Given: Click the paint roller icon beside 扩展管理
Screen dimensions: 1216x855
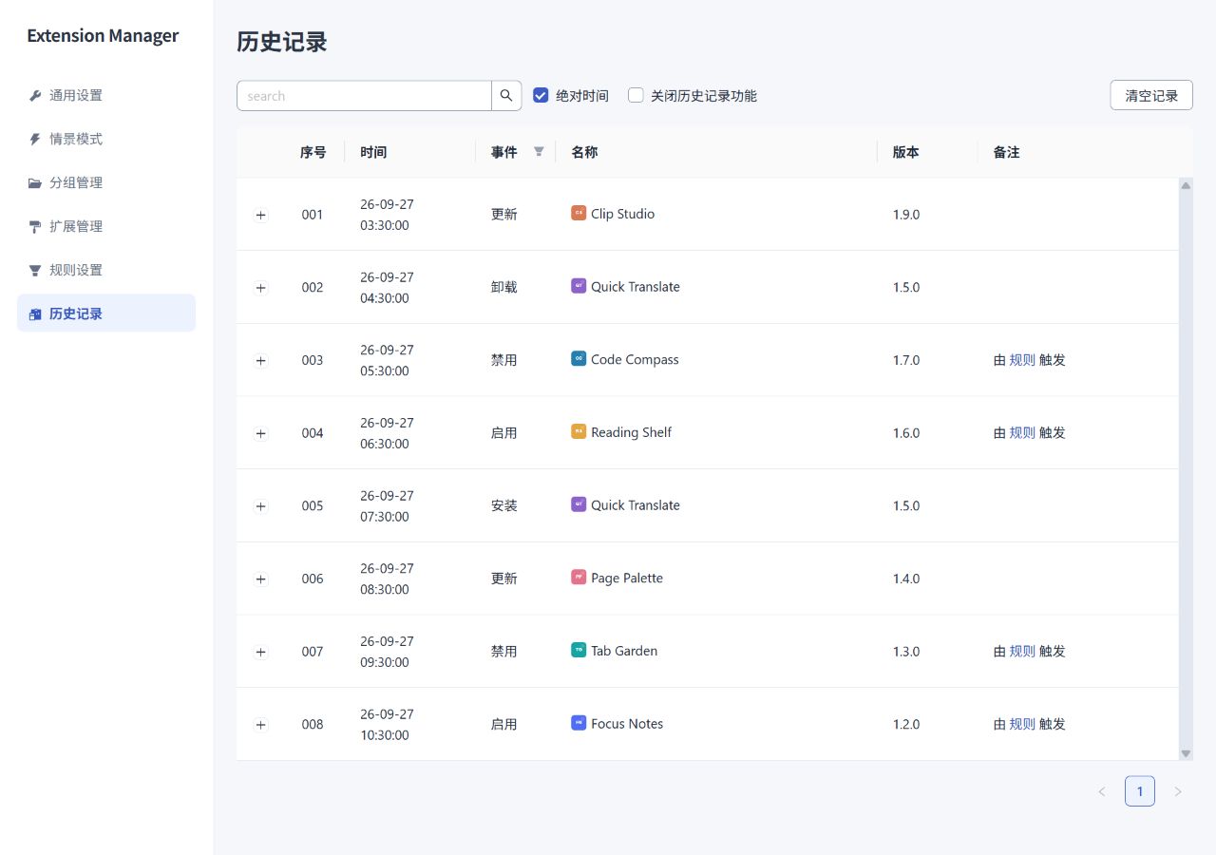Looking at the screenshot, I should coord(35,226).
